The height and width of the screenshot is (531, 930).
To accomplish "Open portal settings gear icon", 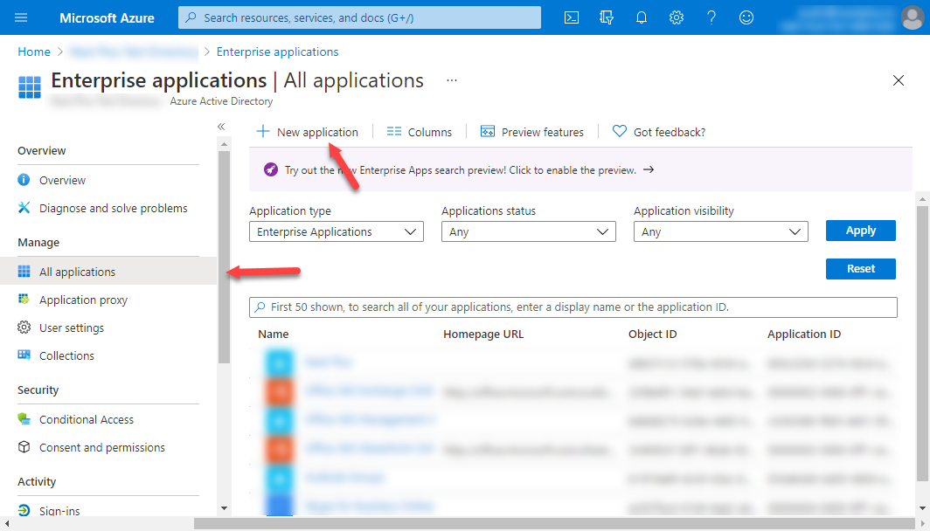I will coord(677,17).
